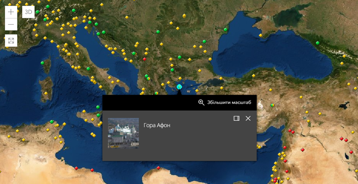Select the green marker in northern Tunisia
This screenshot has width=358, height=184.
tap(52, 122)
